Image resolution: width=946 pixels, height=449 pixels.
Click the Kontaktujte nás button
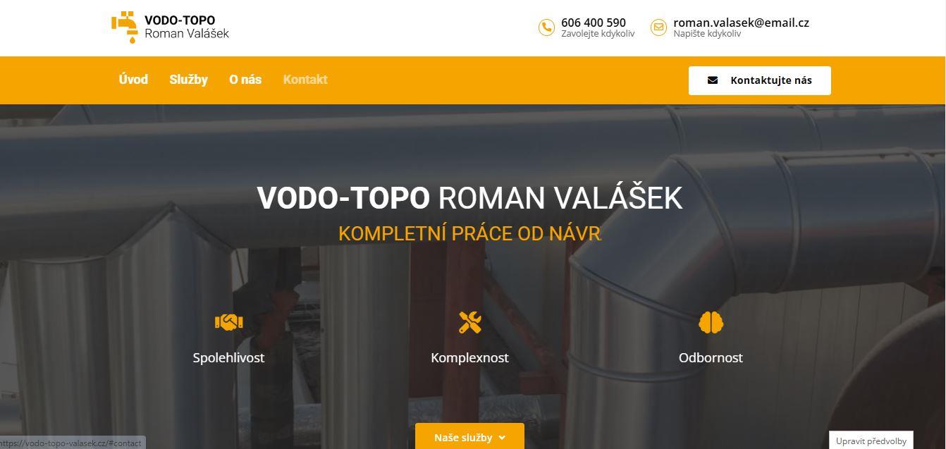pyautogui.click(x=760, y=80)
